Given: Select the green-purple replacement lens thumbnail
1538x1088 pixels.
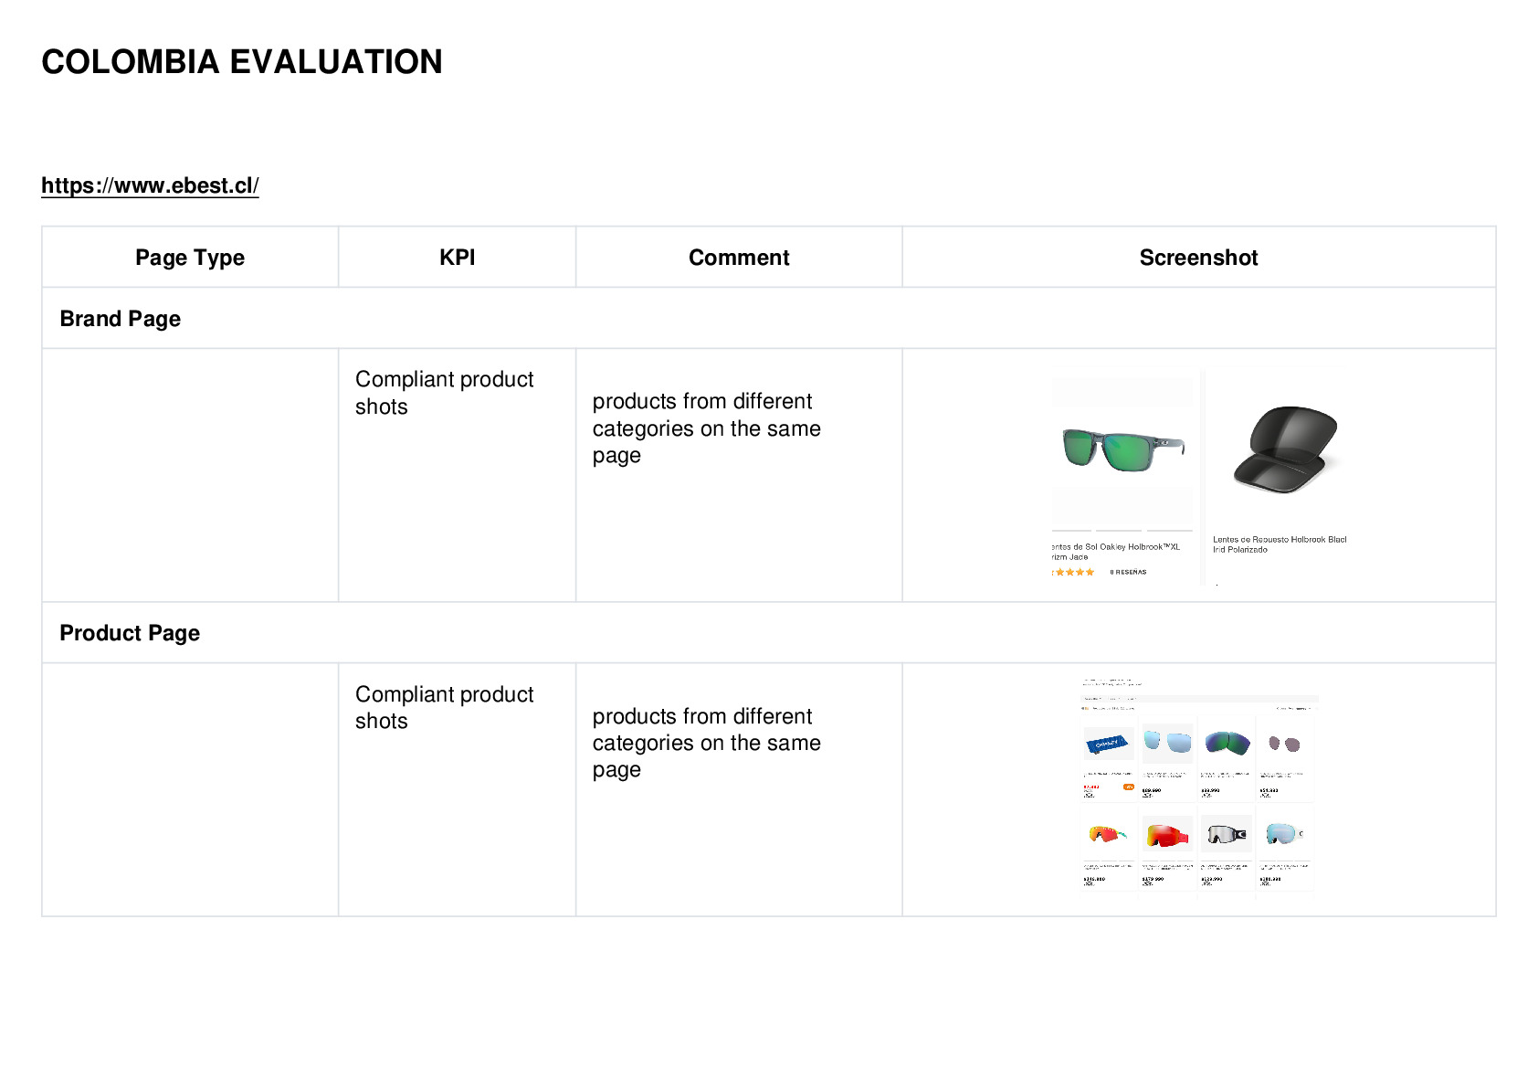Looking at the screenshot, I should pyautogui.click(x=1227, y=742).
